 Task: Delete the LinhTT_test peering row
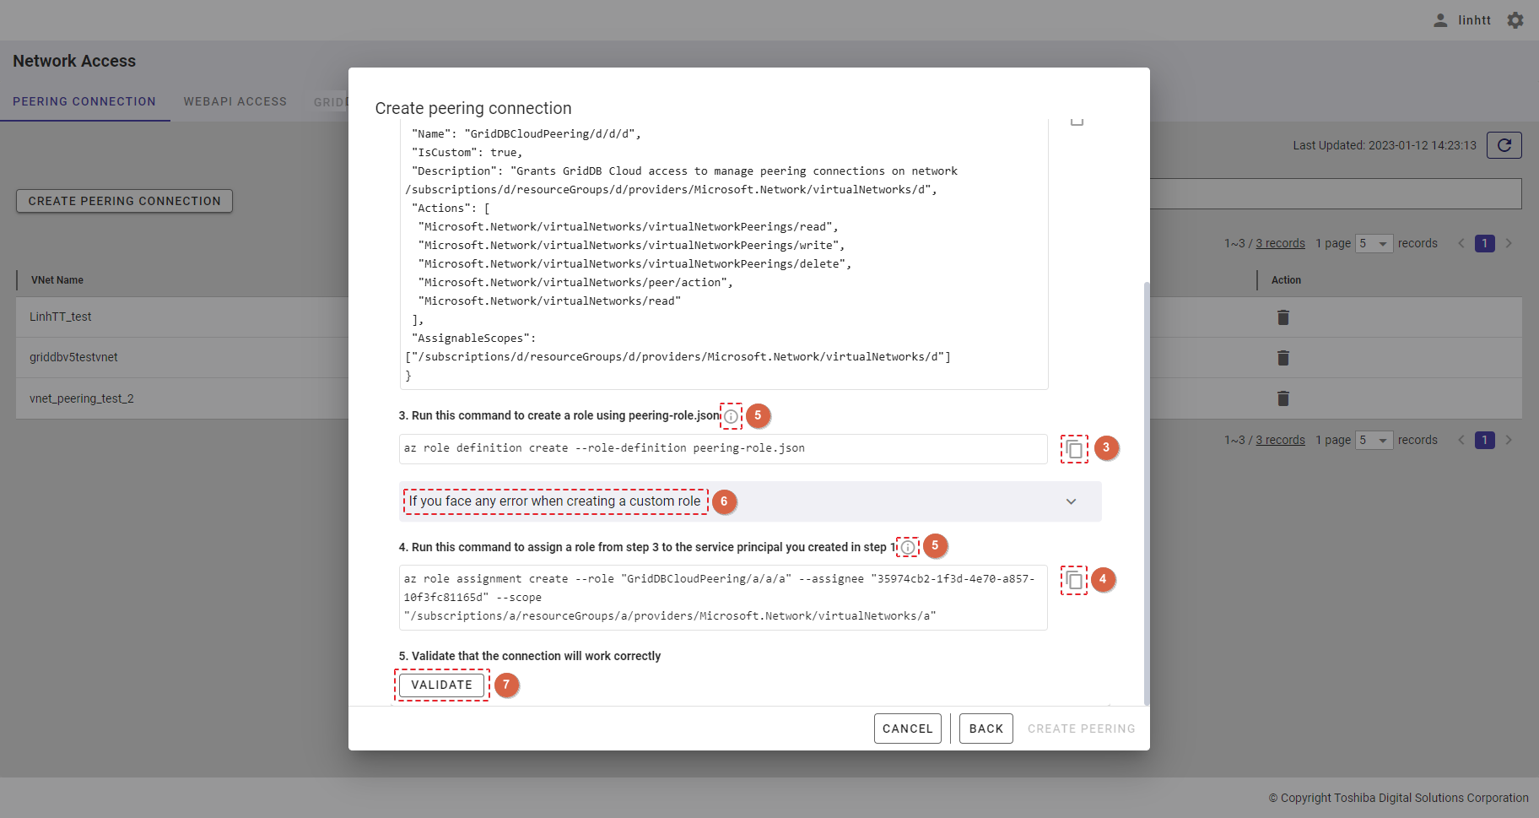point(1282,317)
